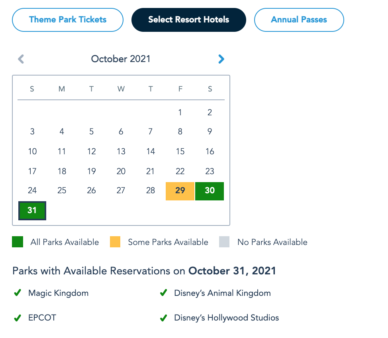This screenshot has height=338, width=388.
Task: Click the Magic Kingdom green checkmark
Action: 17,293
